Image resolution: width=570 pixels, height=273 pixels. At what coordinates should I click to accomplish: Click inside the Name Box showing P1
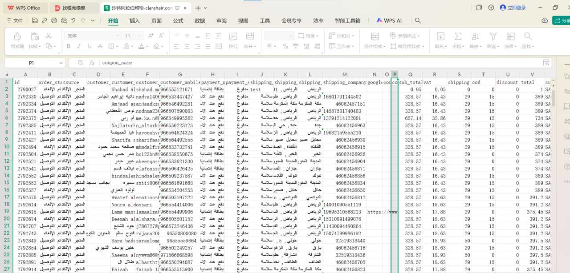pyautogui.click(x=31, y=63)
